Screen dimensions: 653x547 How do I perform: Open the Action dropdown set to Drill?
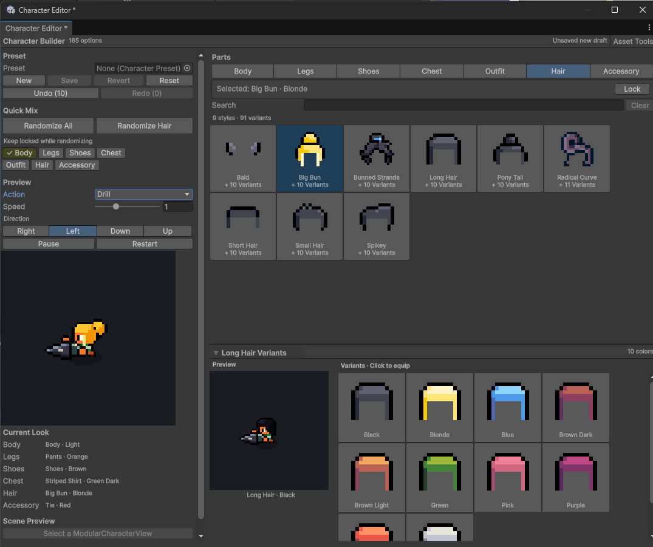(x=144, y=194)
